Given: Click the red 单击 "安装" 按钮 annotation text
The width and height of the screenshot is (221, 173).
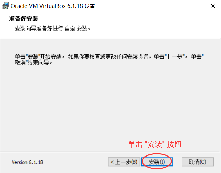Looking at the screenshot, I should (154, 144).
